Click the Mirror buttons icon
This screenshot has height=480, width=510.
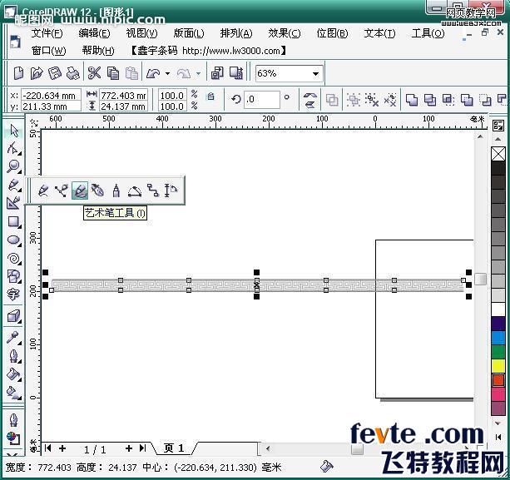point(310,100)
